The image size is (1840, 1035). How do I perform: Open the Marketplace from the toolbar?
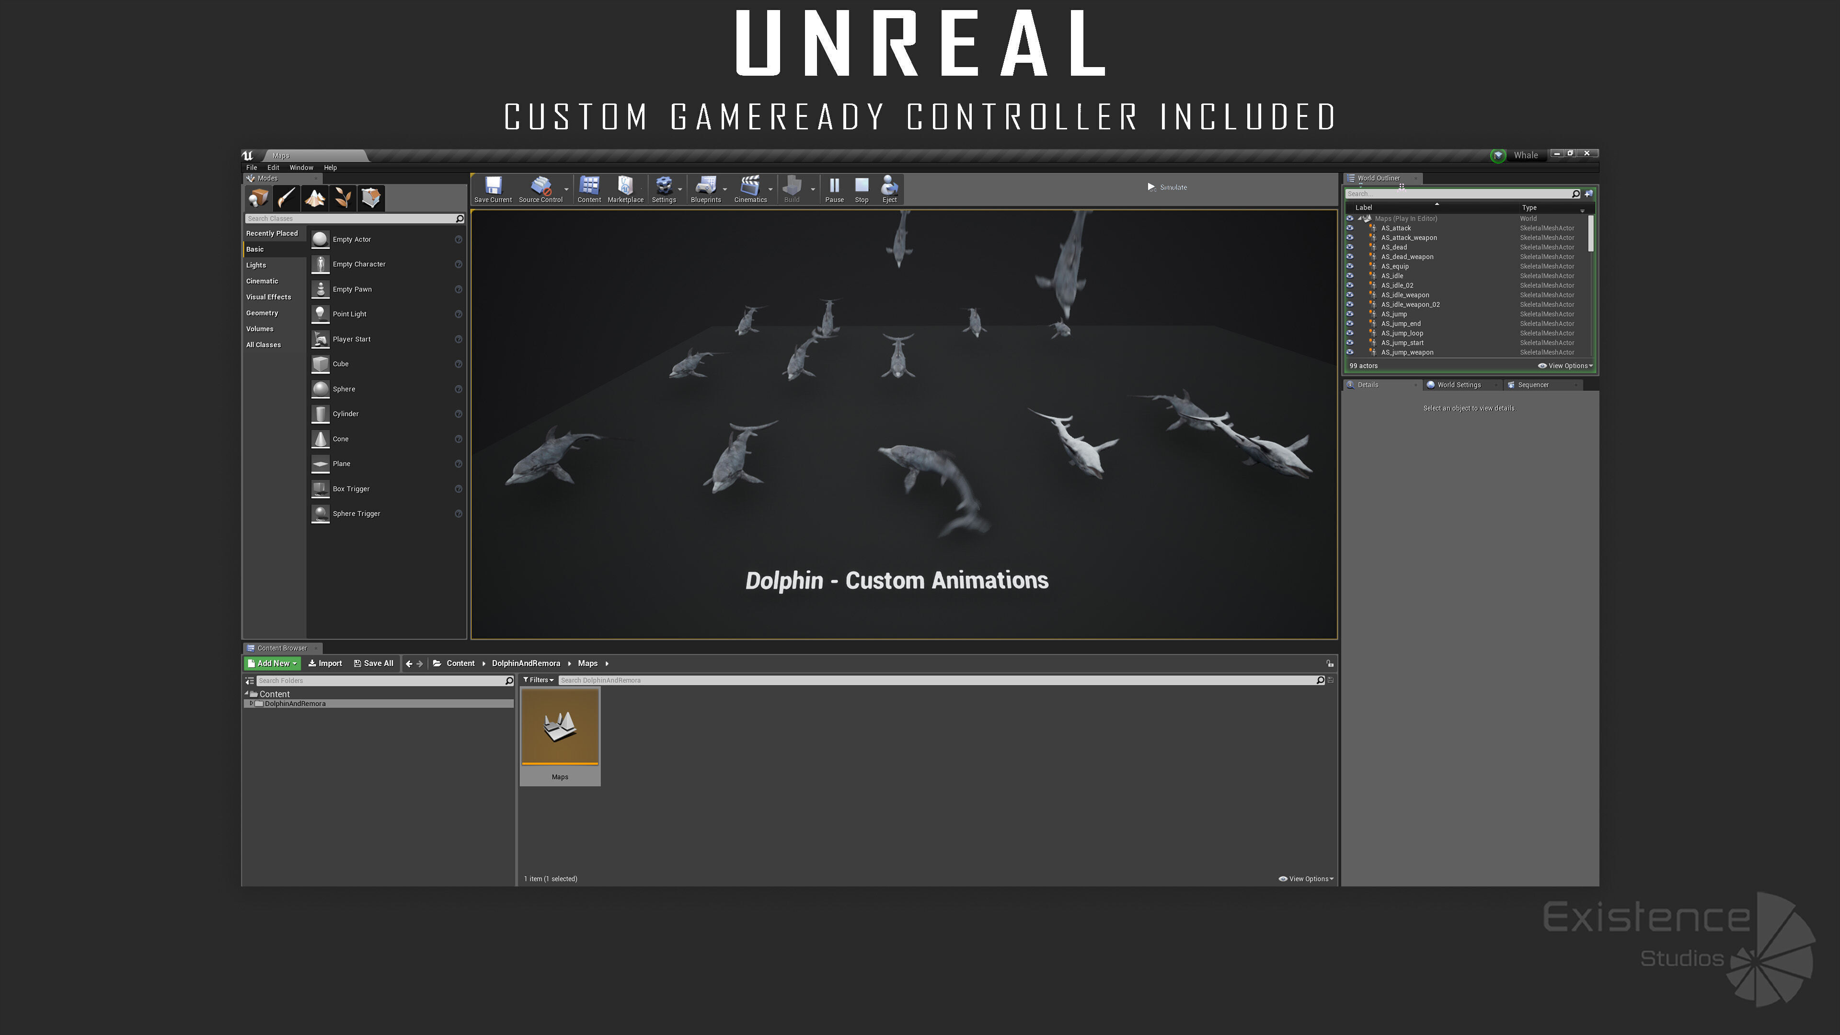click(x=625, y=187)
